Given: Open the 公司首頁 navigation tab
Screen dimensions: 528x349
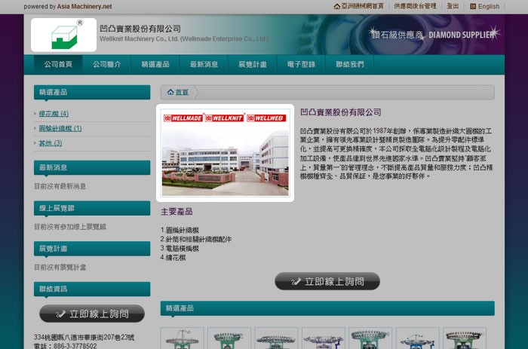Looking at the screenshot, I should coord(58,64).
